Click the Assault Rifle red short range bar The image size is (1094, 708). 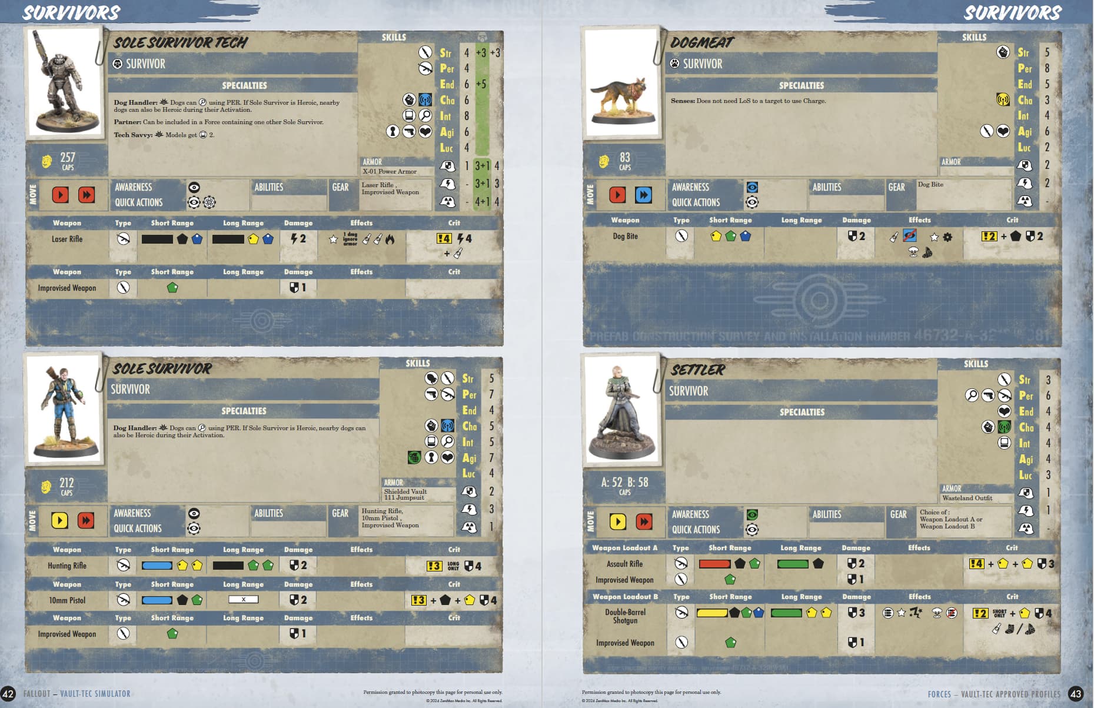tap(714, 564)
